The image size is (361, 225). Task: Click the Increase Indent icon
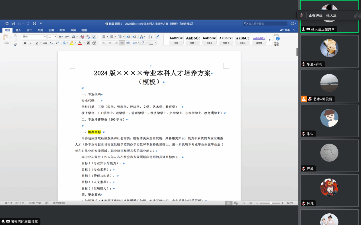coord(134,37)
